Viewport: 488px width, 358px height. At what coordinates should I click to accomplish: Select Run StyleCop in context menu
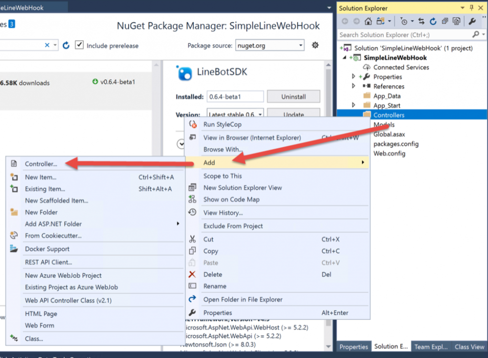(222, 124)
